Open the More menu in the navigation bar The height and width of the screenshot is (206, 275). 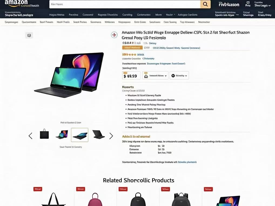tap(159, 15)
